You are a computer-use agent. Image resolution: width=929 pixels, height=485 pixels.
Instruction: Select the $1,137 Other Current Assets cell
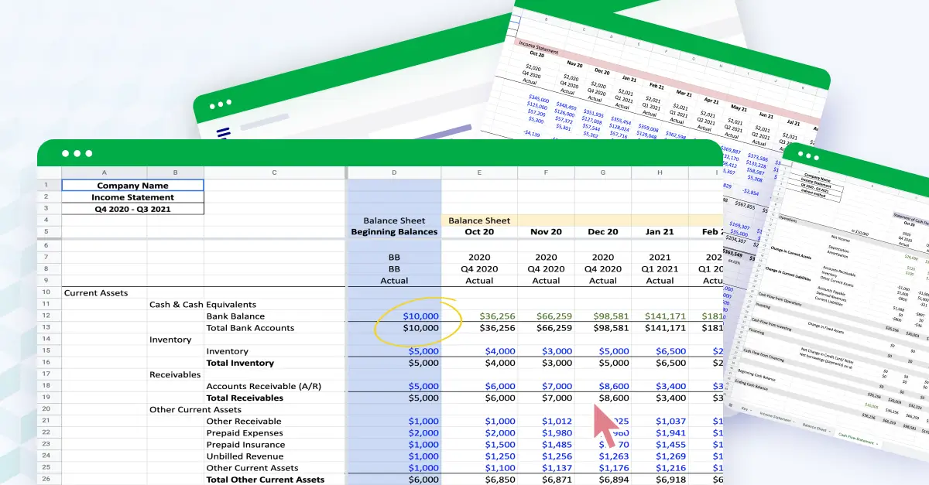click(546, 468)
